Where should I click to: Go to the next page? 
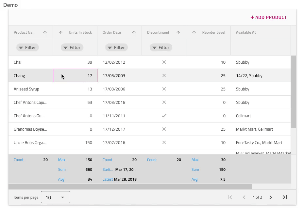[x=271, y=197]
